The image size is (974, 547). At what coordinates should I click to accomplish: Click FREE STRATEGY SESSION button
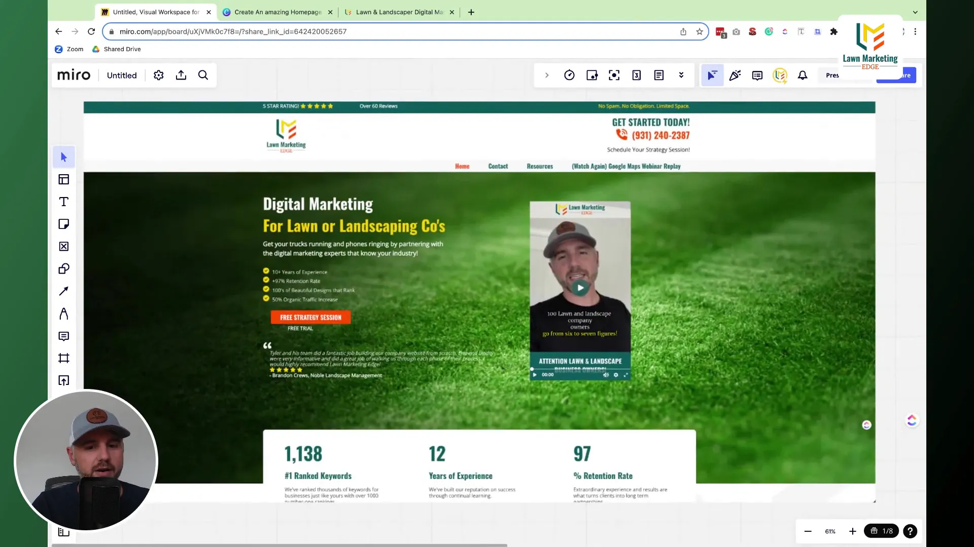coord(310,318)
